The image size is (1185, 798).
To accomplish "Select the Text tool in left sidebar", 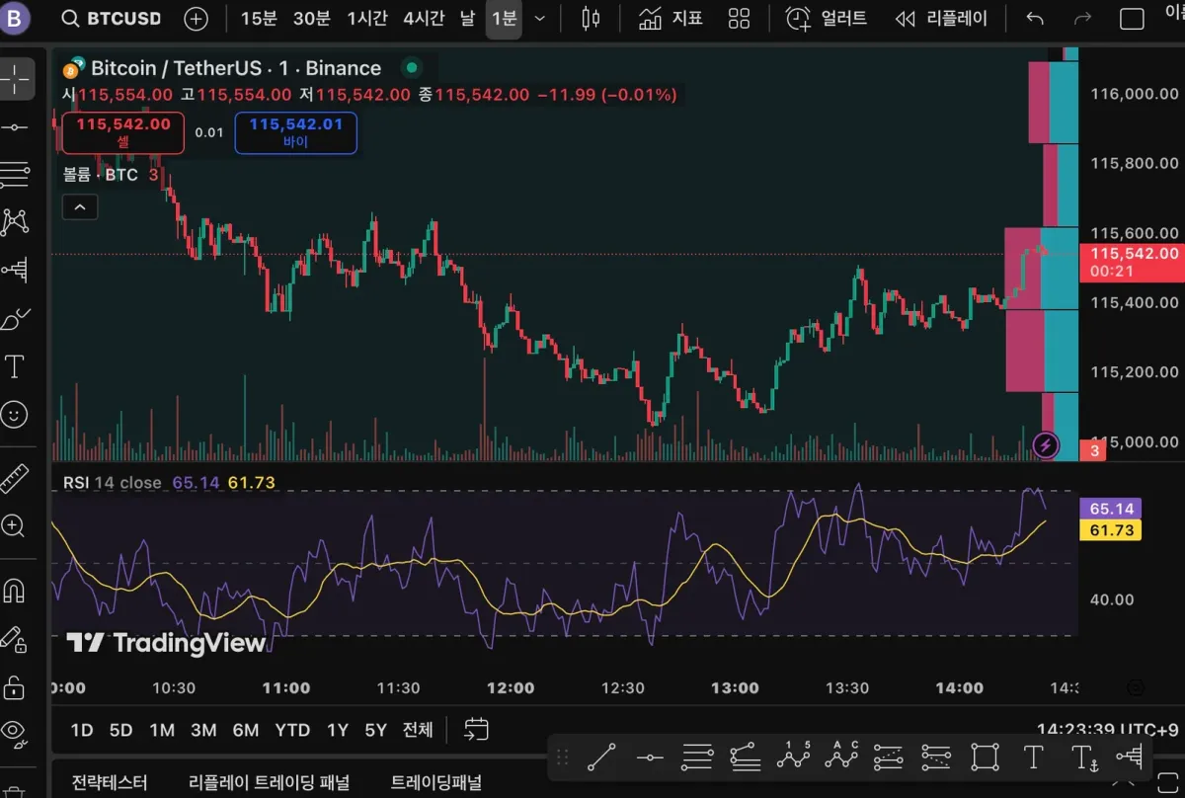I will point(15,367).
